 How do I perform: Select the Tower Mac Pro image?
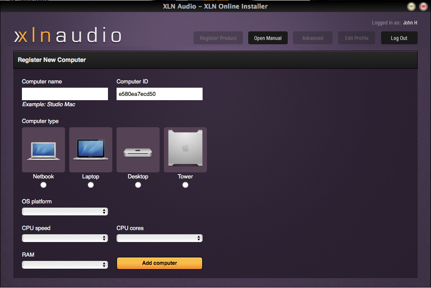coord(185,150)
